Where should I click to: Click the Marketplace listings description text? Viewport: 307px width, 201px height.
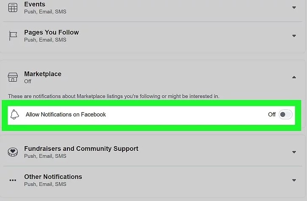pos(114,96)
